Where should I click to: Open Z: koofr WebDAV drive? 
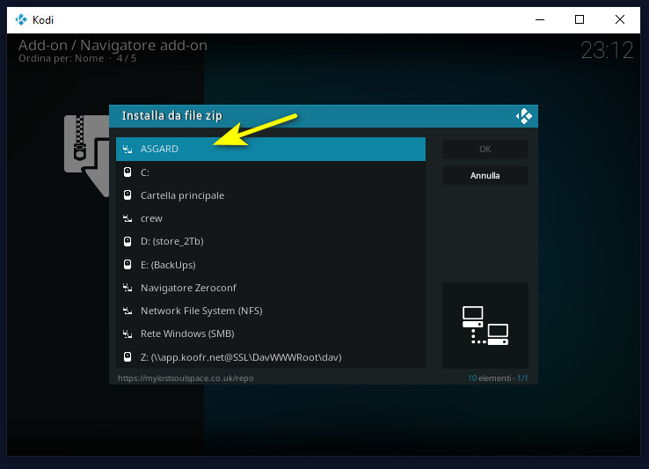pyautogui.click(x=271, y=356)
